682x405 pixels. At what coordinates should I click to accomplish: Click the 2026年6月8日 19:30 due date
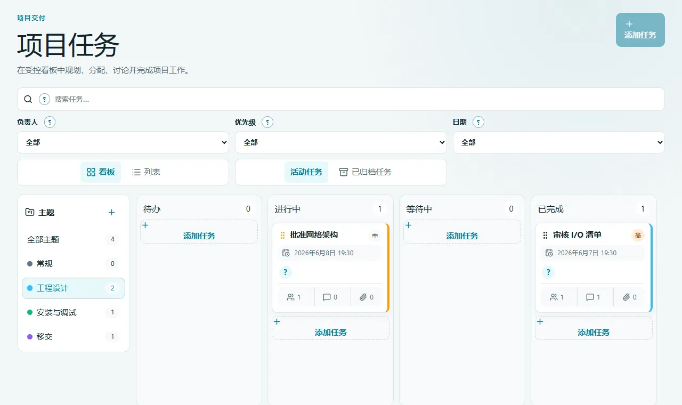[323, 253]
